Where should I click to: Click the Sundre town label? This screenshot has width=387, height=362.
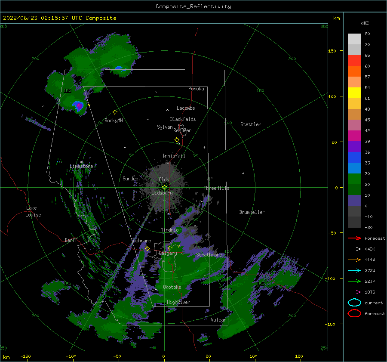130,178
